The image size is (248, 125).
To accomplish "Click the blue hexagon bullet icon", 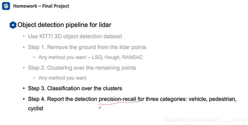I will click(x=13, y=25).
